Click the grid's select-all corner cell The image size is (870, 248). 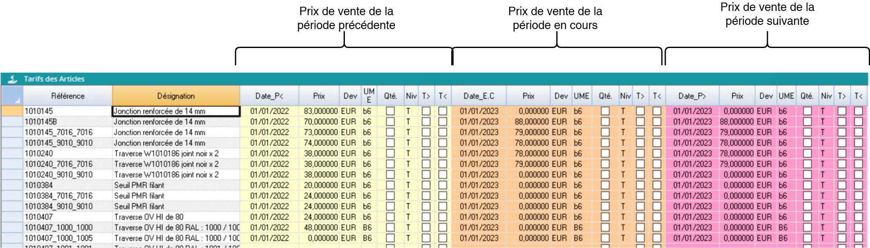click(12, 96)
